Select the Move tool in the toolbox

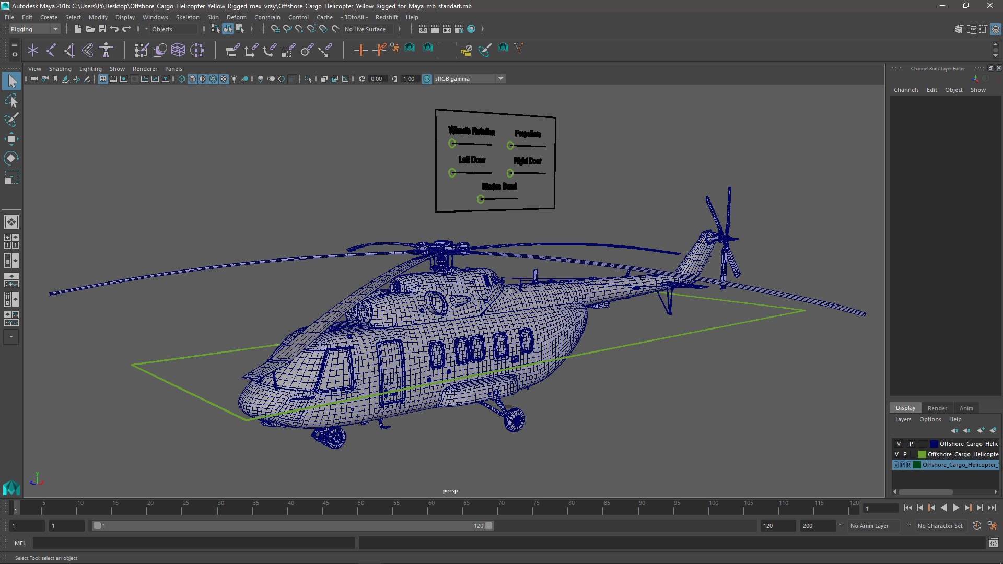[x=11, y=139]
